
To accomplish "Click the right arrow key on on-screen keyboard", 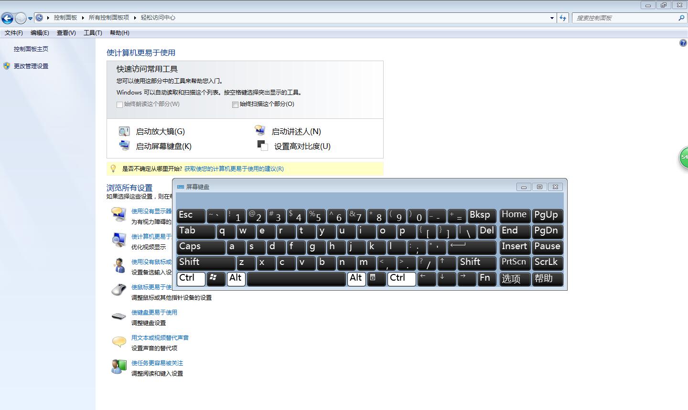I will (x=467, y=279).
